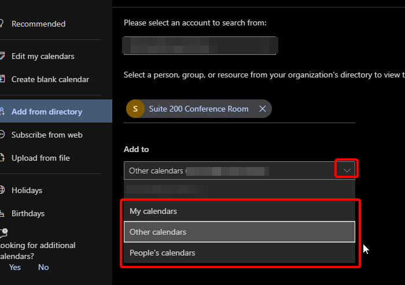Viewport: 405px width, 285px height.
Task: Collapse the Add to dropdown using its chevron
Action: (x=347, y=170)
